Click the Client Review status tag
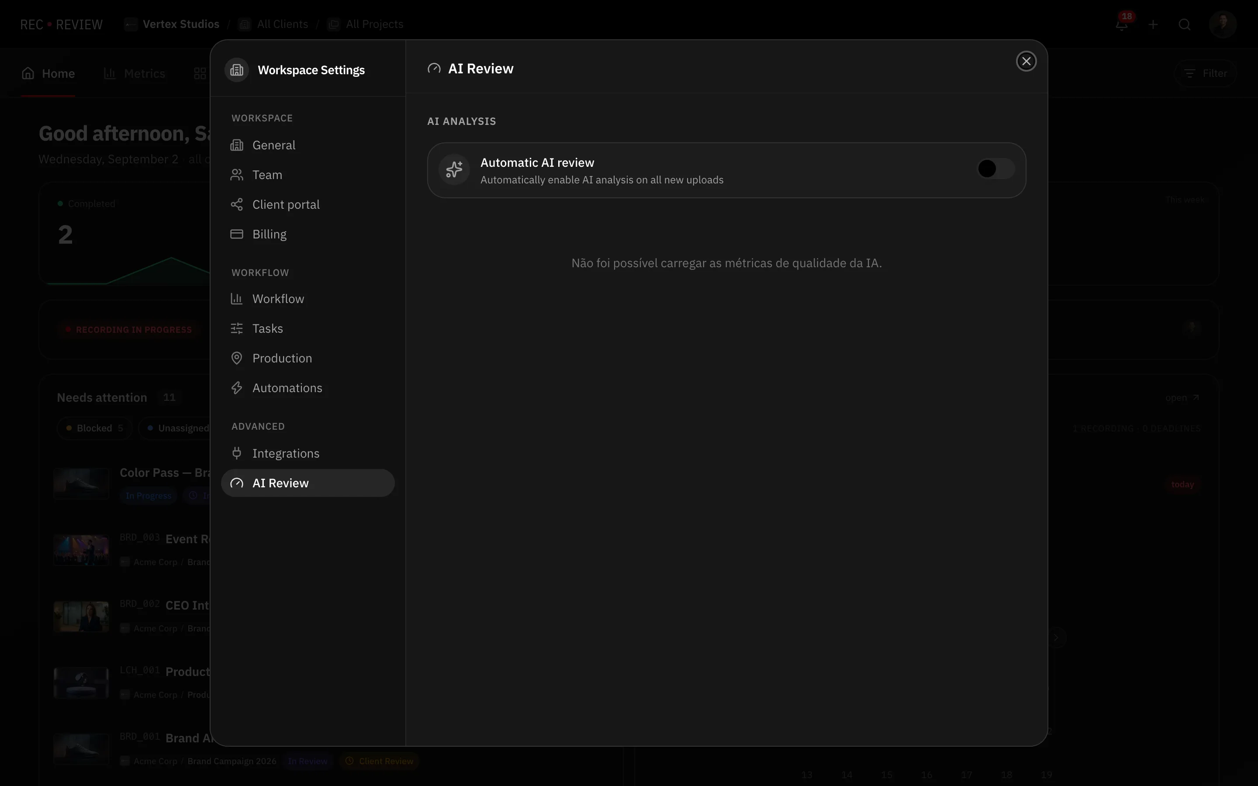1258x786 pixels. click(379, 761)
